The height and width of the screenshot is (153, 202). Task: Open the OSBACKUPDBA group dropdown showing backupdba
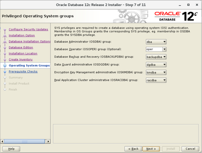156,57
